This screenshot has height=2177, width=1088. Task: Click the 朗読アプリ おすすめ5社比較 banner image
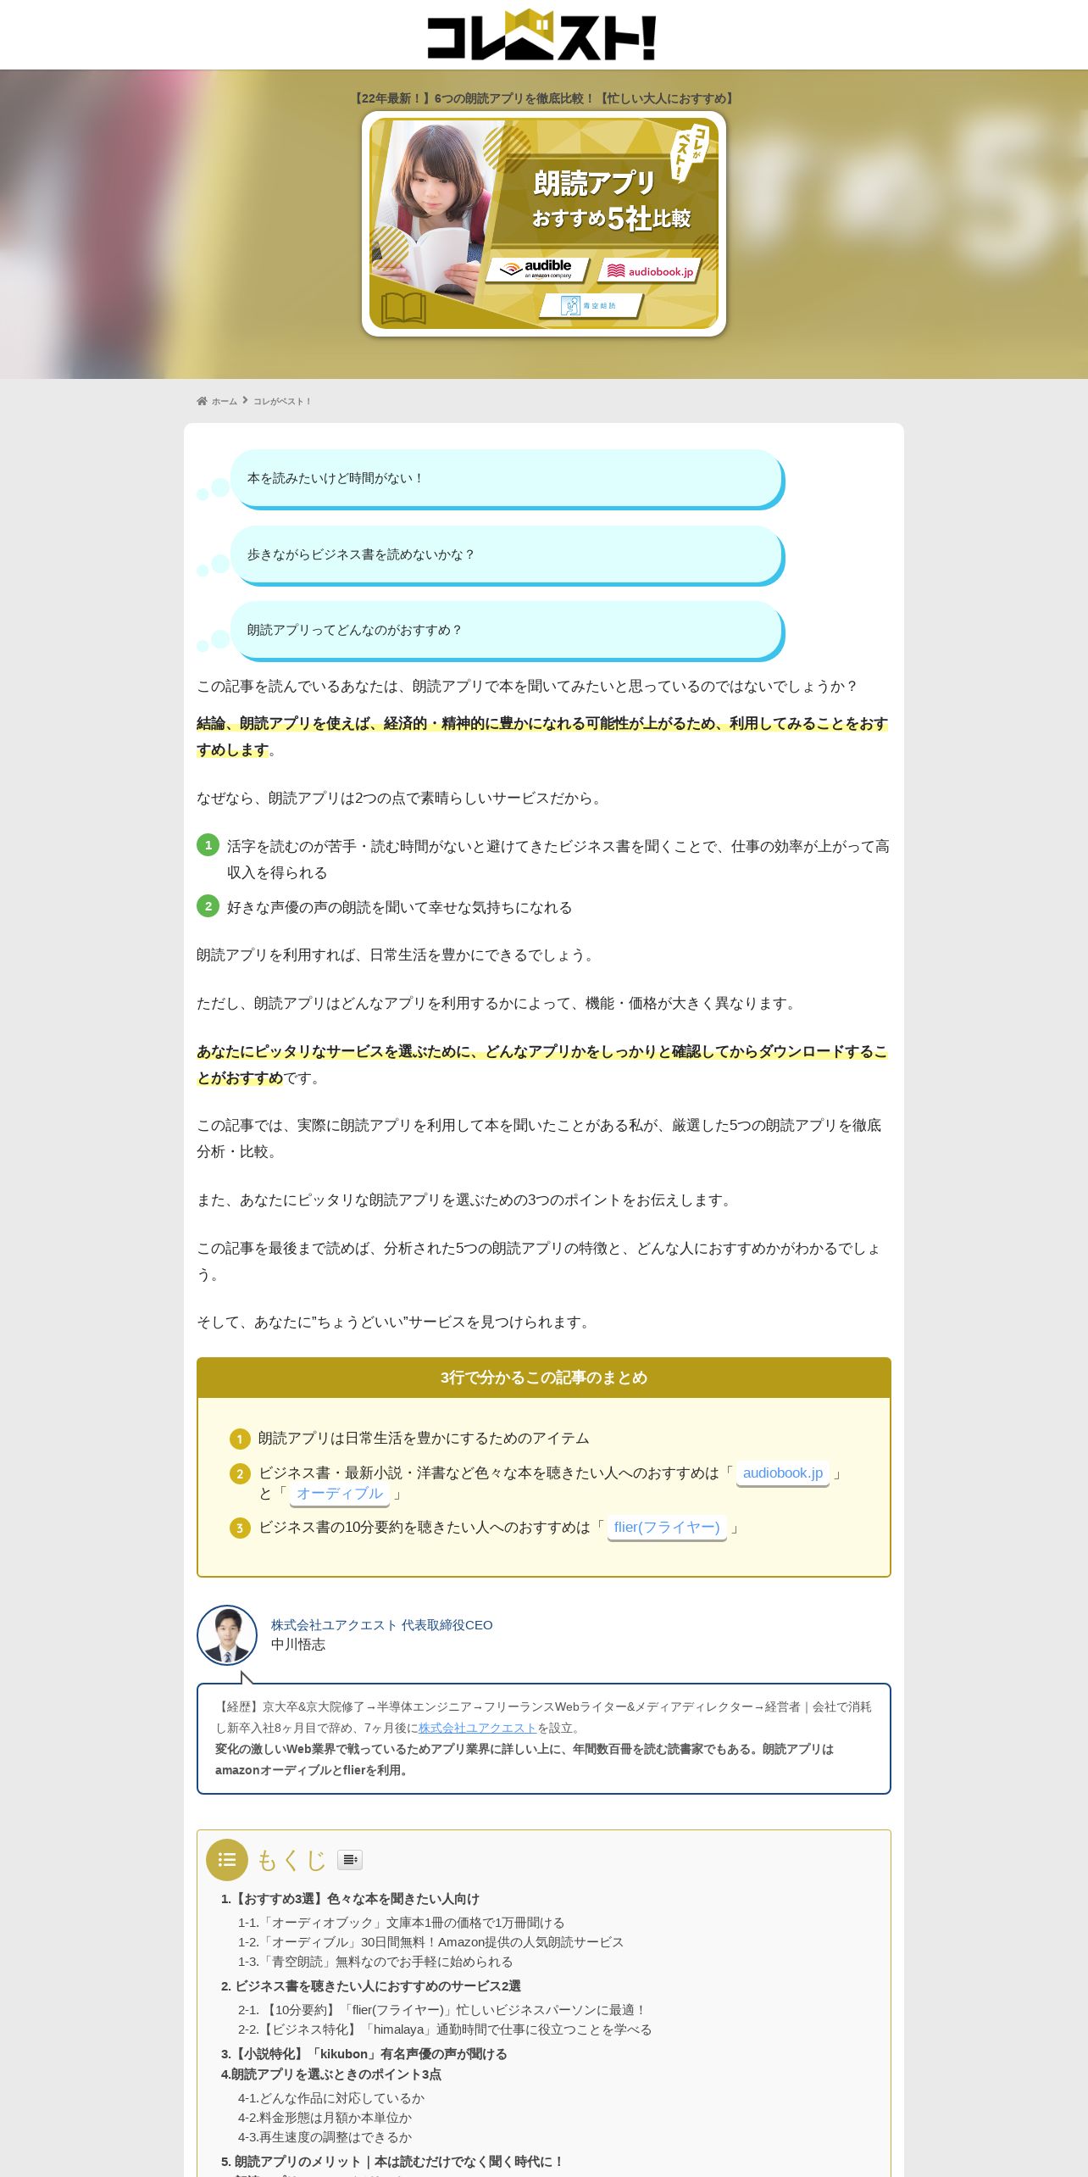click(544, 224)
